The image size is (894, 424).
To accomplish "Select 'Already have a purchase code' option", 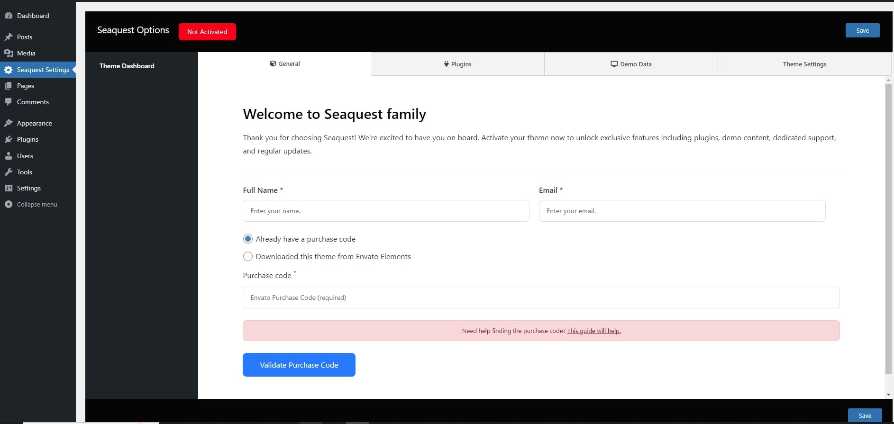I will pyautogui.click(x=247, y=239).
